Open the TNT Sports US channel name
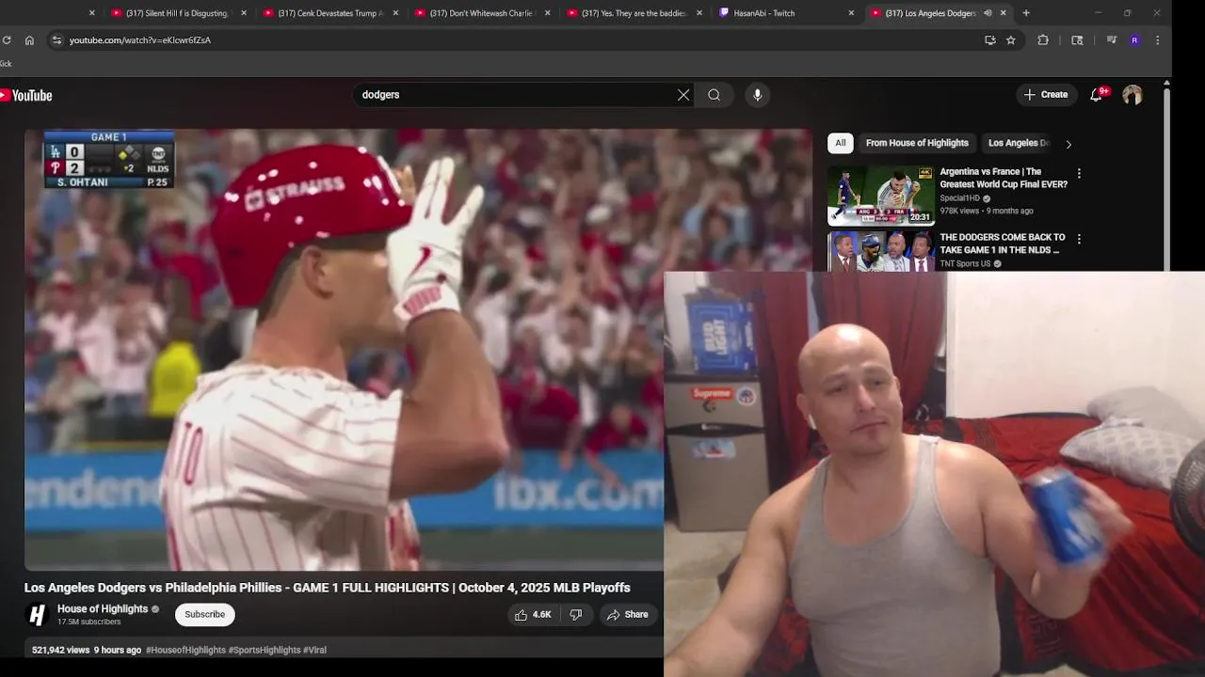This screenshot has height=677, width=1205. [x=965, y=264]
